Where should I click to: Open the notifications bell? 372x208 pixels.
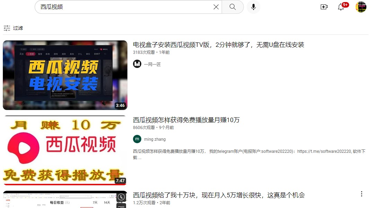[341, 7]
